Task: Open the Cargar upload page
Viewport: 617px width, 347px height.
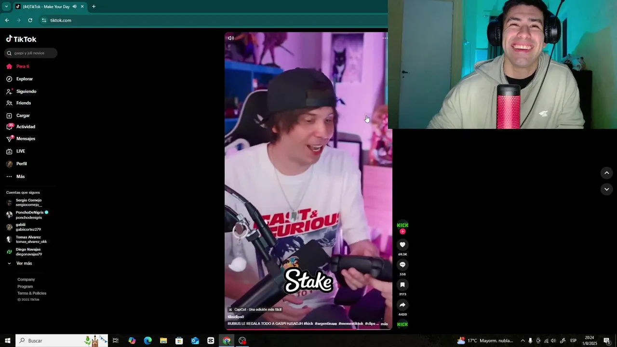Action: coord(18,116)
